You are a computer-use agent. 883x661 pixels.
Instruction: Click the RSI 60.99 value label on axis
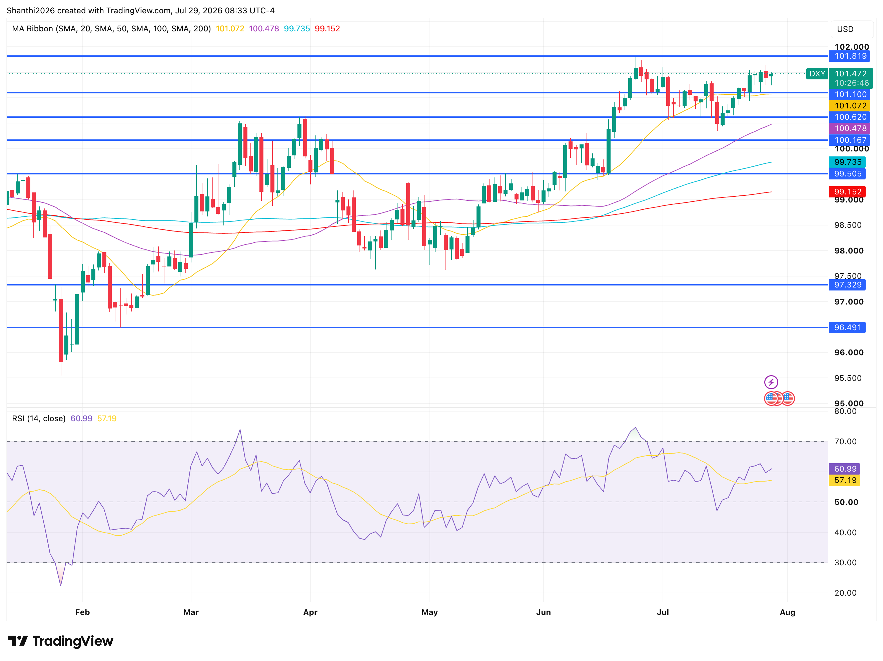(845, 469)
